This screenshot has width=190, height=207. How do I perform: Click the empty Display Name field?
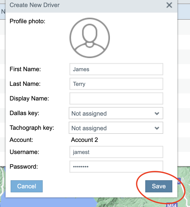[x=116, y=98]
